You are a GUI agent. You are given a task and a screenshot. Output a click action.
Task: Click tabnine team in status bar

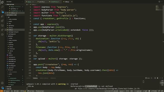point(40,91)
